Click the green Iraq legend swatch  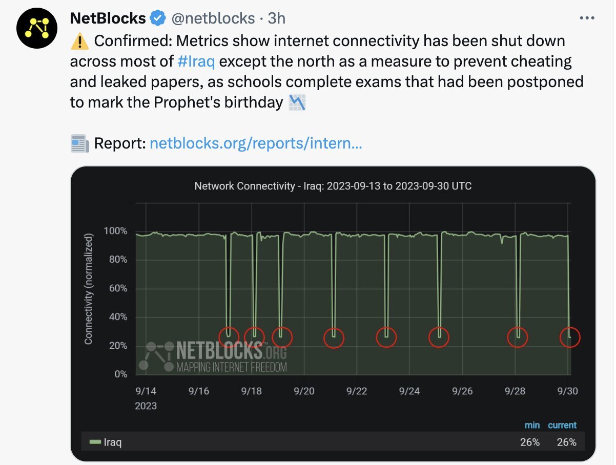95,442
